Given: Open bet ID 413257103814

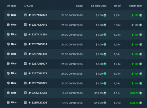Looking at the screenshot, I should click(x=38, y=44).
